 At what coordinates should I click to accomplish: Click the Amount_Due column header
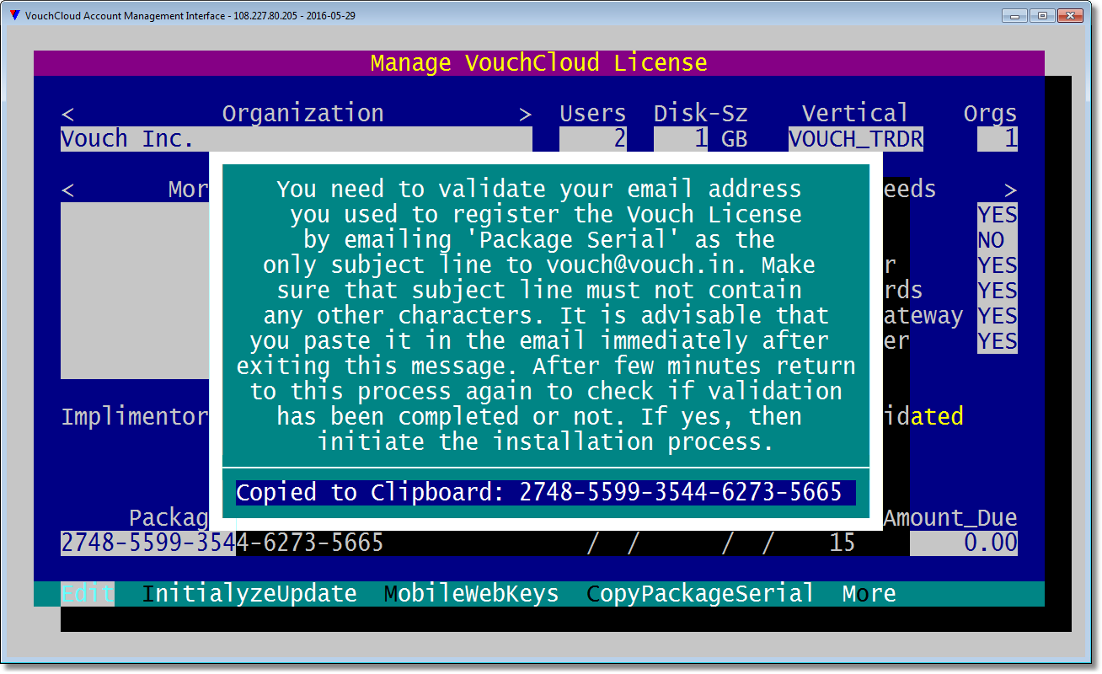950,518
